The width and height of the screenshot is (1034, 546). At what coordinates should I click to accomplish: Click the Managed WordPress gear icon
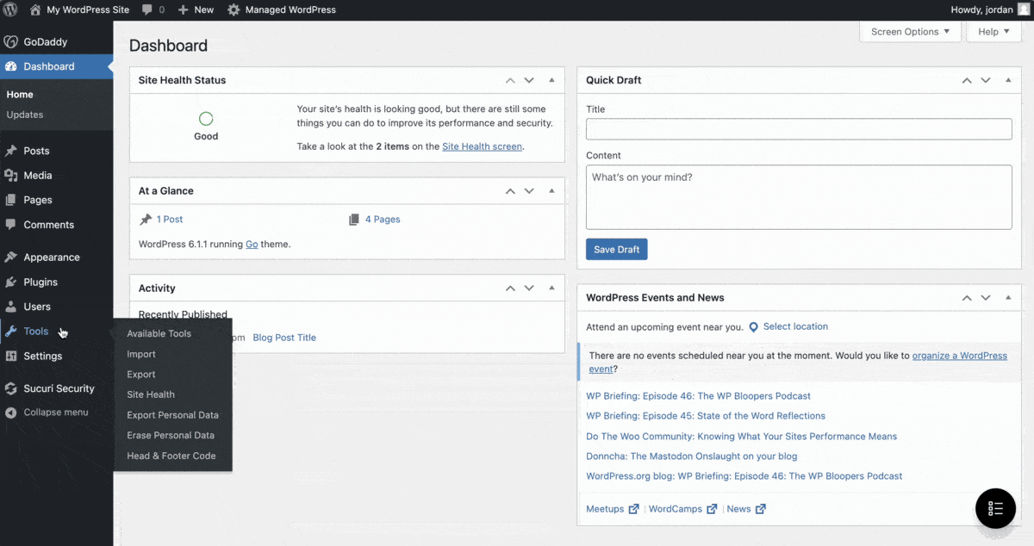[x=234, y=9]
